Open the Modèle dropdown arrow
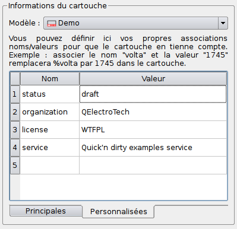Viewport: 237px width, 229px height. coord(223,23)
